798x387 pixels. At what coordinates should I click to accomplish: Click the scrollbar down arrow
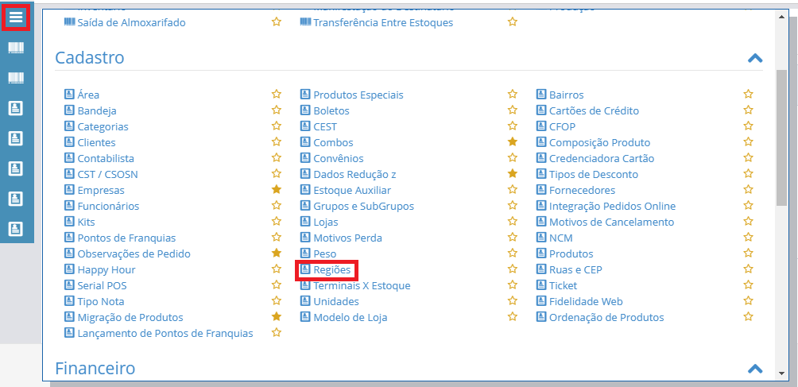click(x=782, y=373)
